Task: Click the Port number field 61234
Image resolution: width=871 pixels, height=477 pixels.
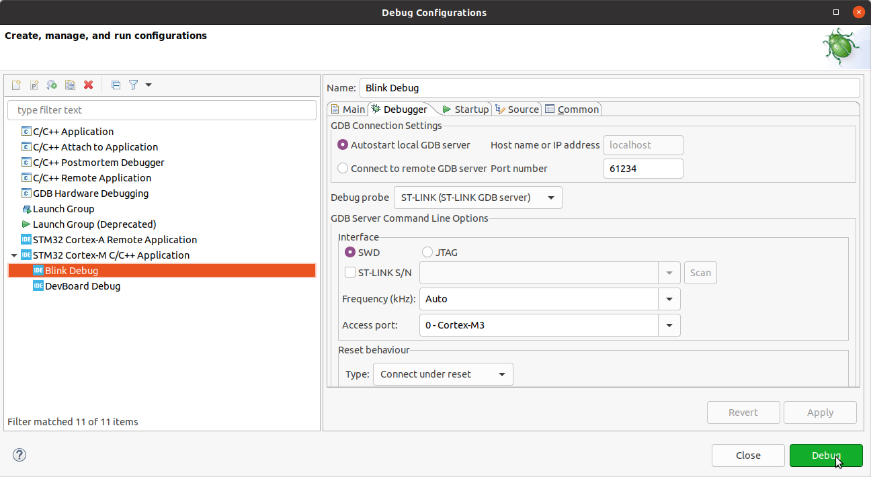Action: click(x=643, y=169)
